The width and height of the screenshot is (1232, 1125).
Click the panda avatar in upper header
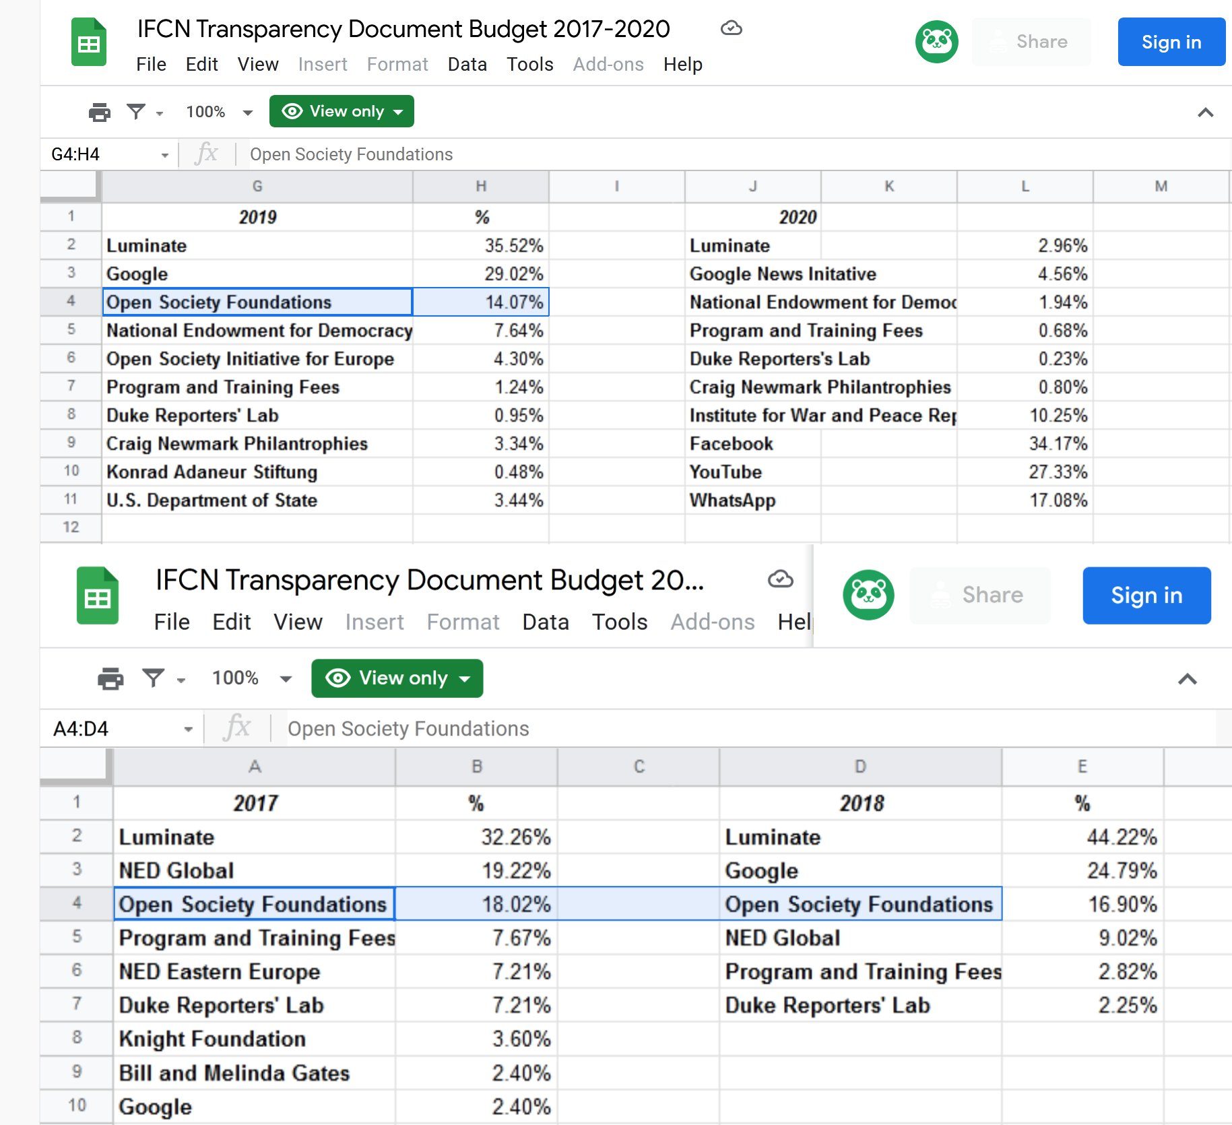[x=936, y=42]
